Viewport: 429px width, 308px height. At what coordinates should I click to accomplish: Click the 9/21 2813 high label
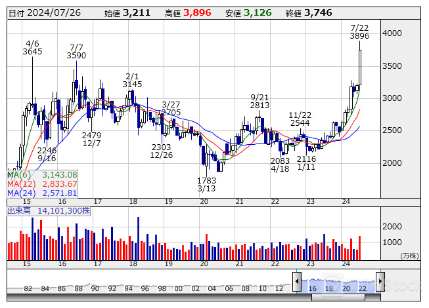260,100
